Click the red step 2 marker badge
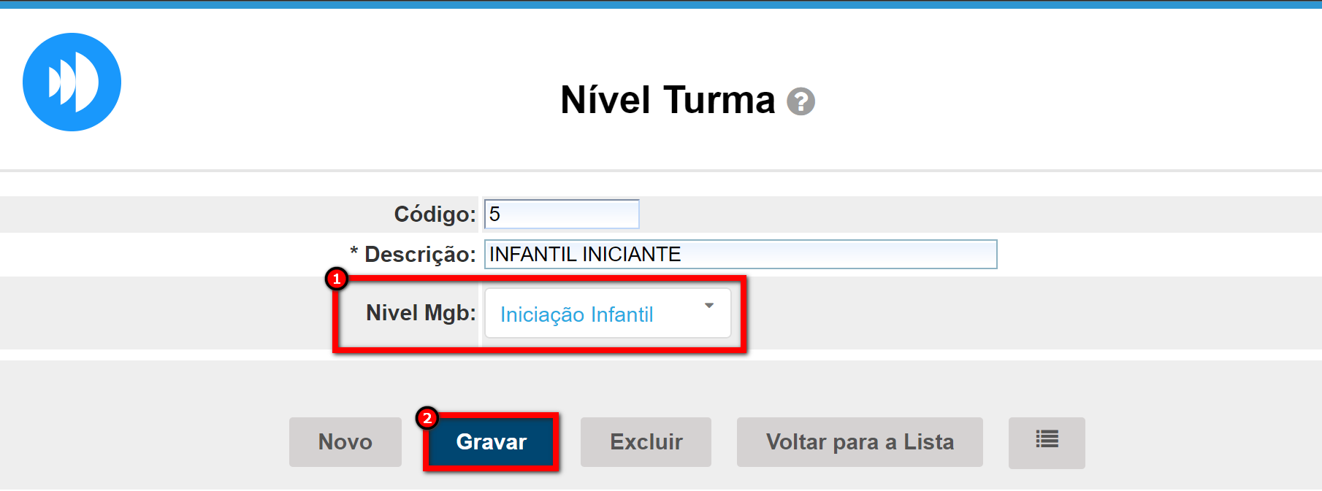 [x=427, y=418]
